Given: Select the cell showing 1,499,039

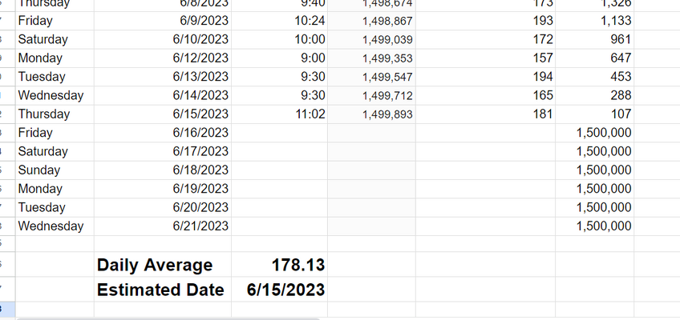Looking at the screenshot, I should [x=371, y=40].
